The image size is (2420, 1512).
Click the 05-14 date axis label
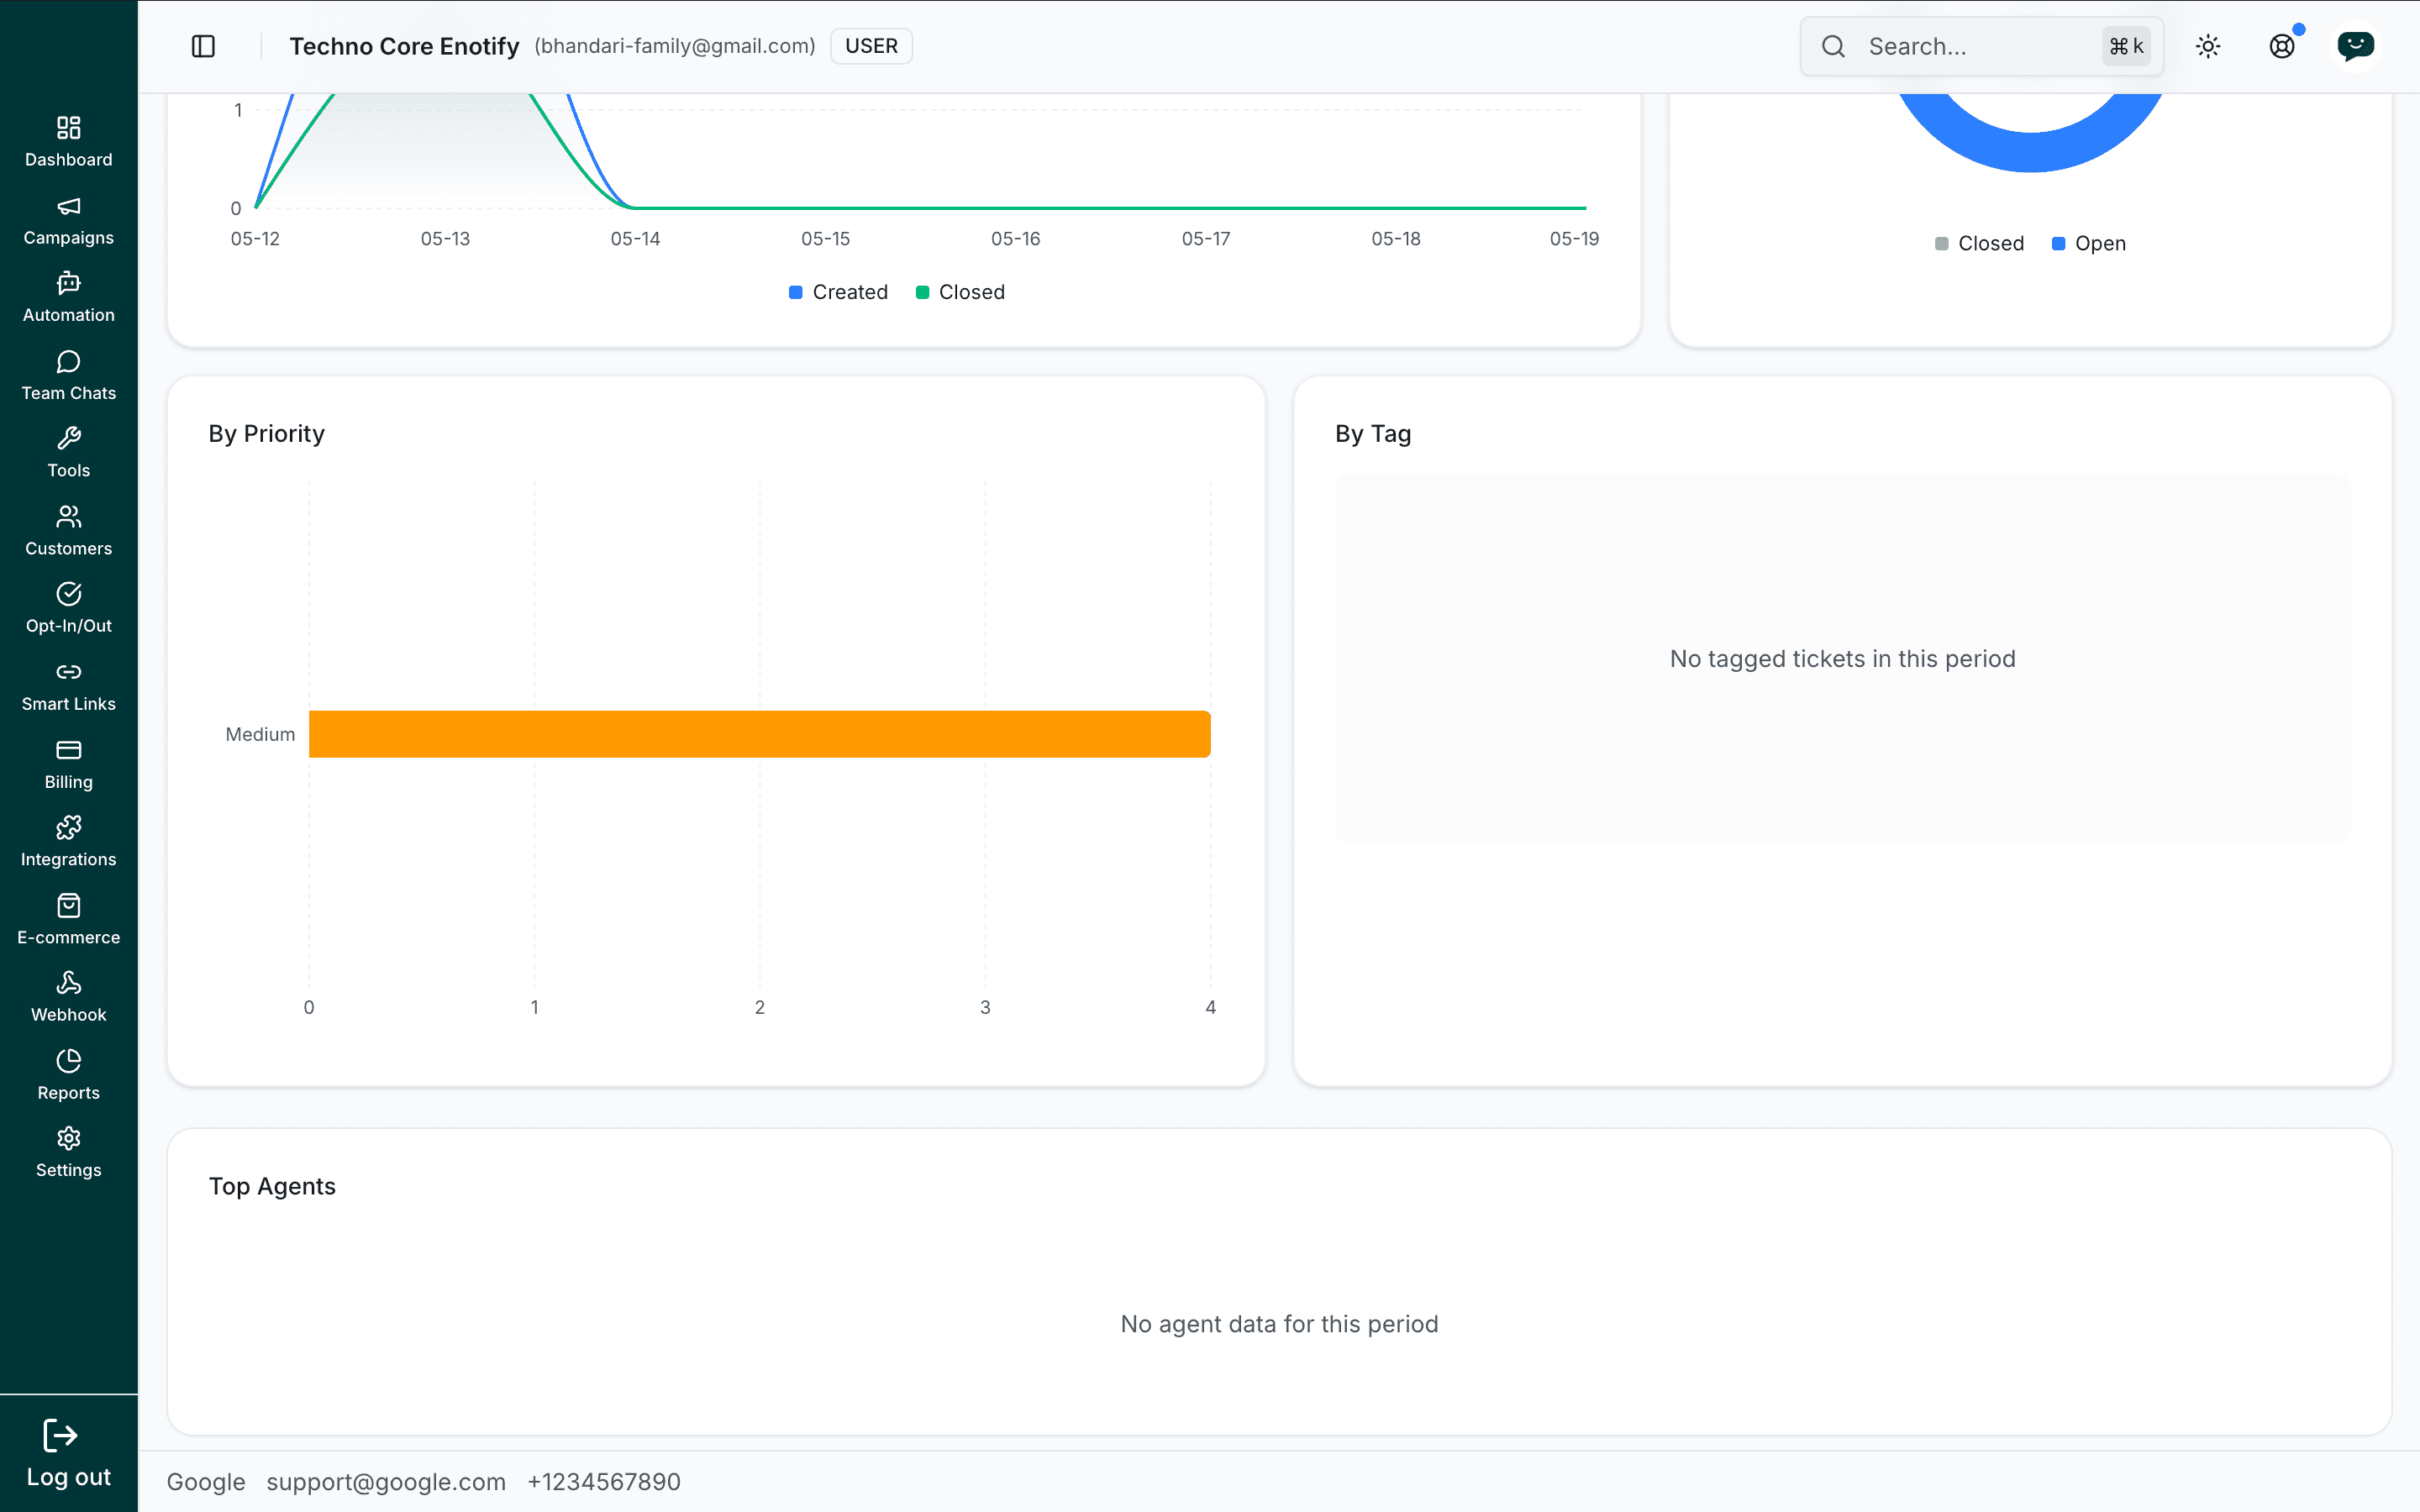635,239
